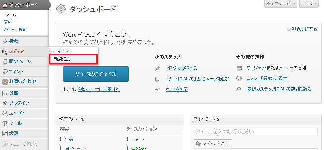
Task: Click the Settings icon next to 設定
Action: pos(5,133)
